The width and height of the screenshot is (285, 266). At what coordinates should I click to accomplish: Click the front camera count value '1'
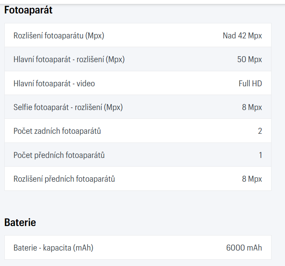(x=260, y=155)
